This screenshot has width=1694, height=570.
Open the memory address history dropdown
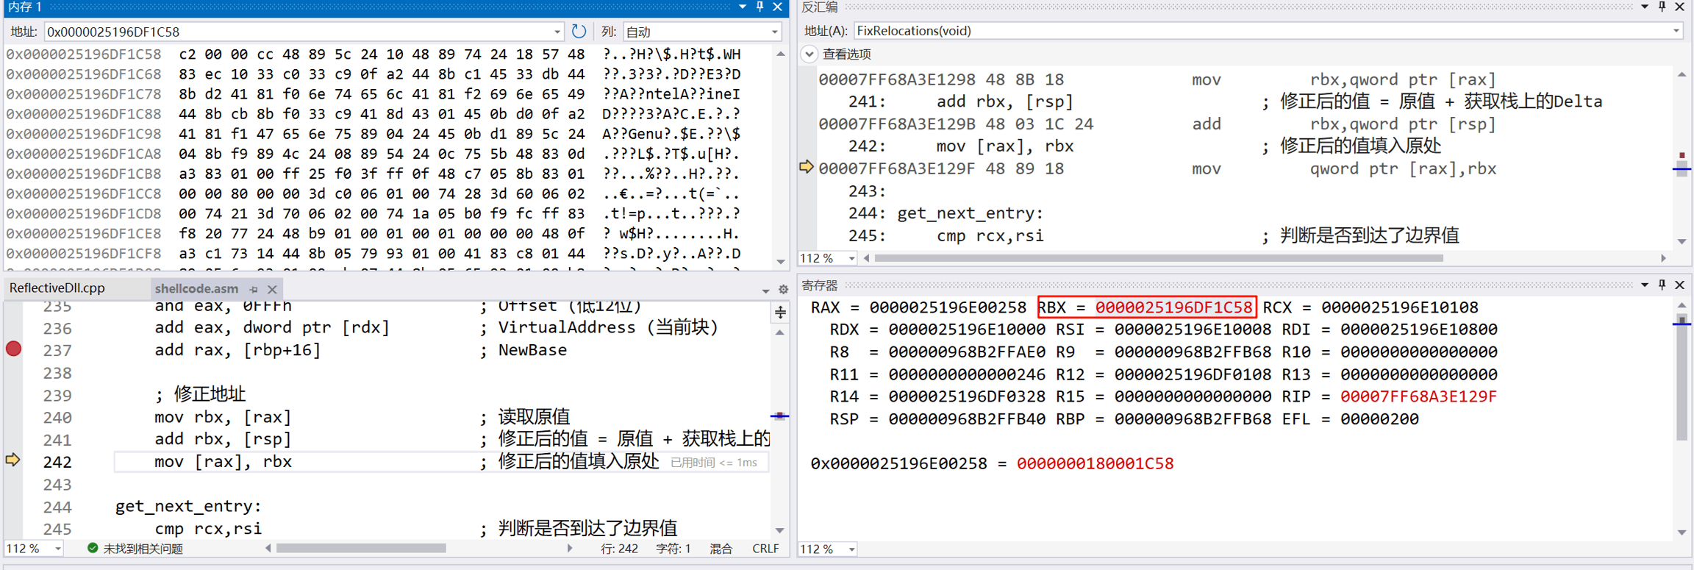(x=557, y=32)
